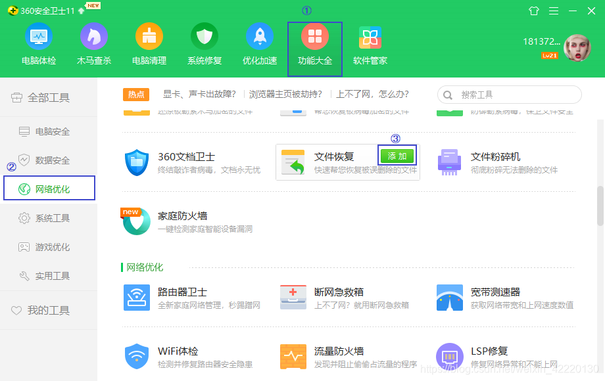605x381 pixels.
Task: Open LSP修复 purple icon
Action: coord(450,356)
